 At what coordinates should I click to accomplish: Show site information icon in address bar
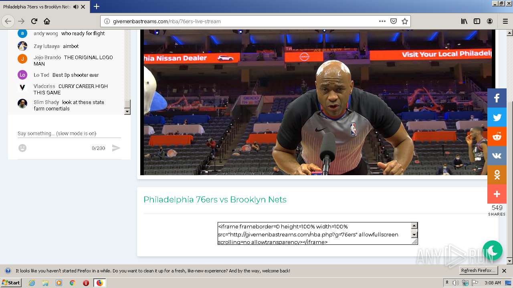(107, 21)
